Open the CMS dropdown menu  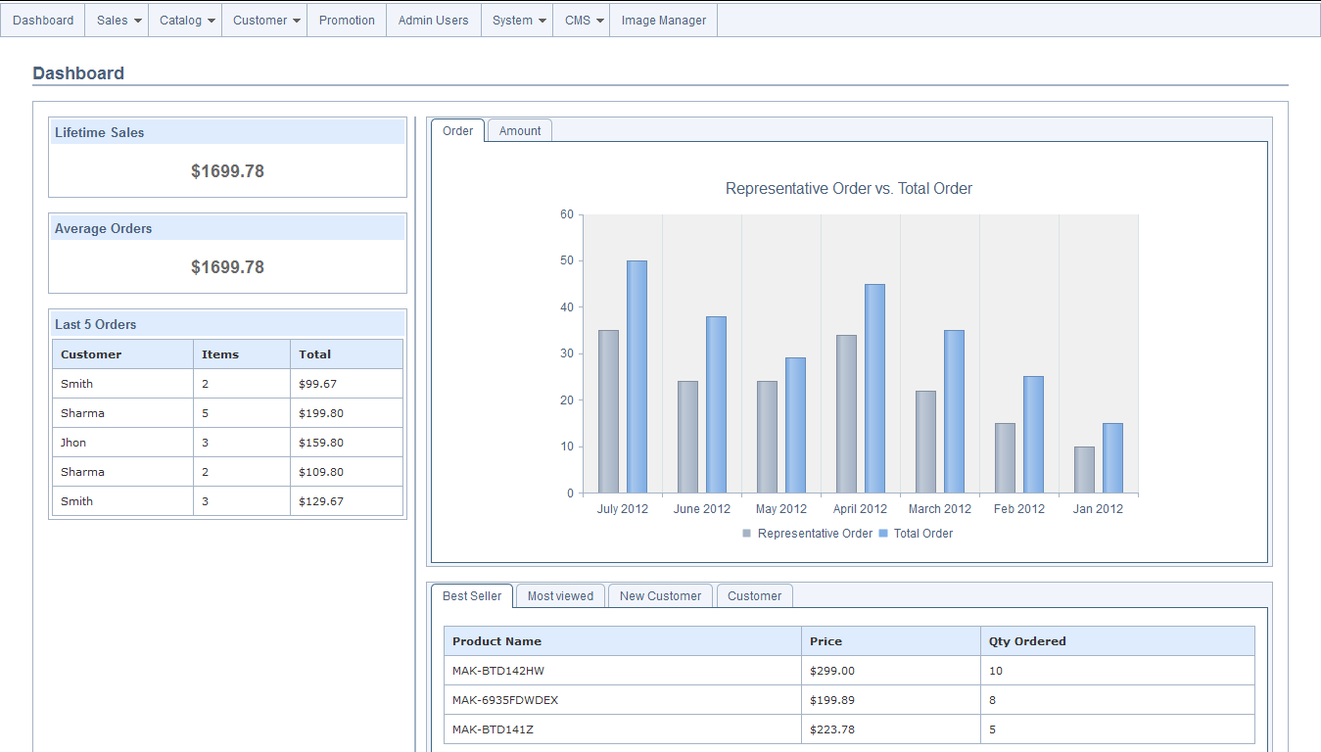583,20
